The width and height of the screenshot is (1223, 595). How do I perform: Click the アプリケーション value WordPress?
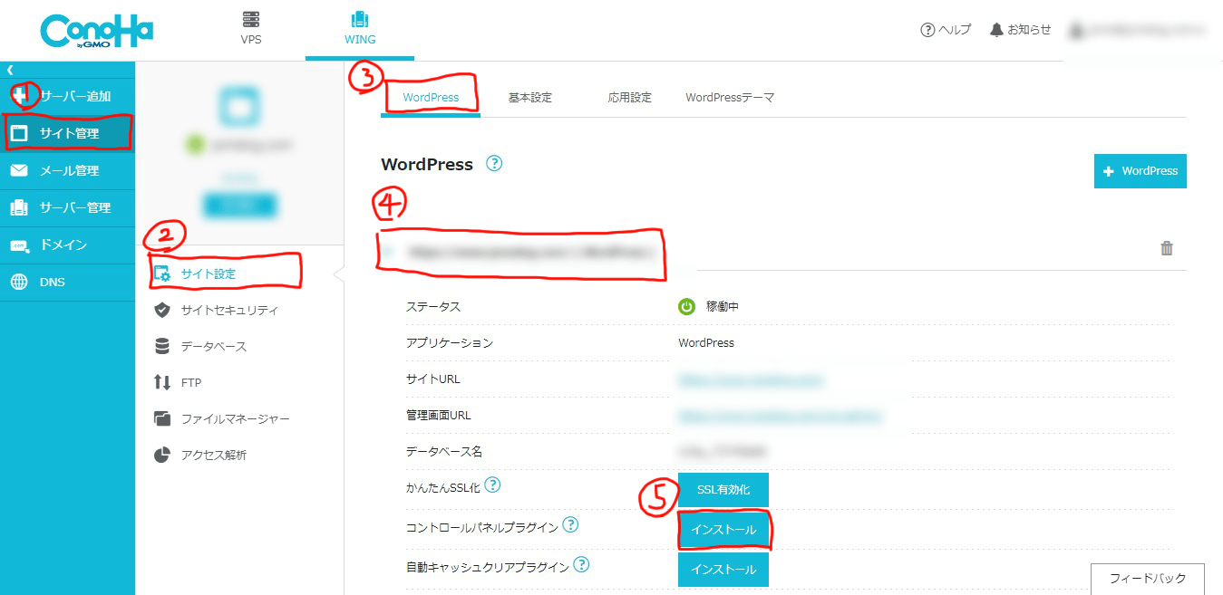pyautogui.click(x=706, y=343)
